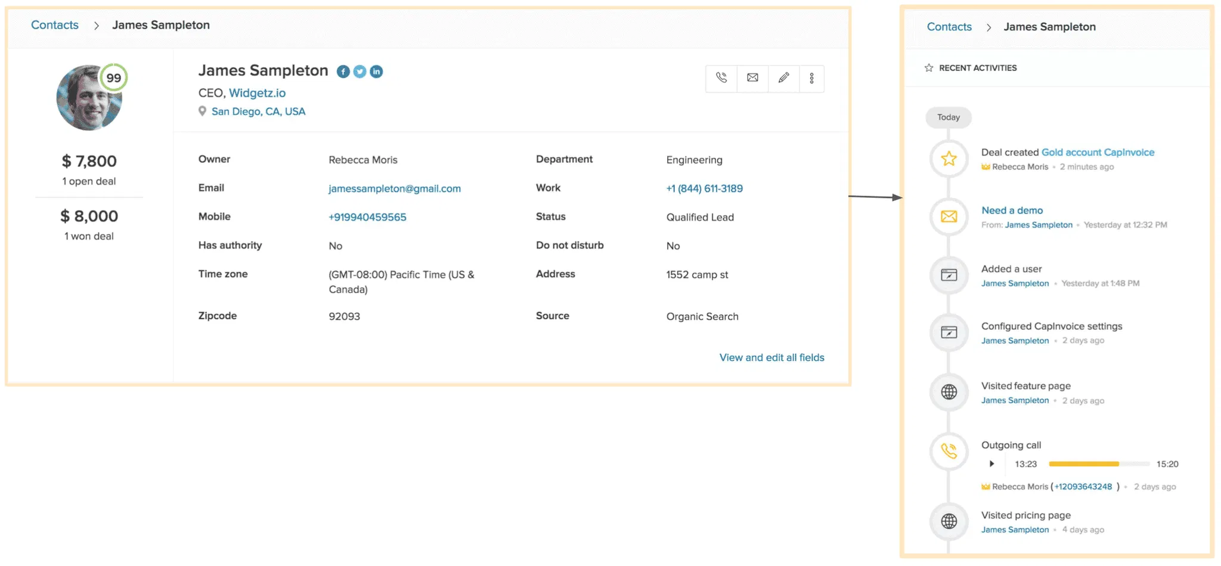Click the Outgoing call phone timeline icon
The height and width of the screenshot is (566, 1221).
pos(949,451)
